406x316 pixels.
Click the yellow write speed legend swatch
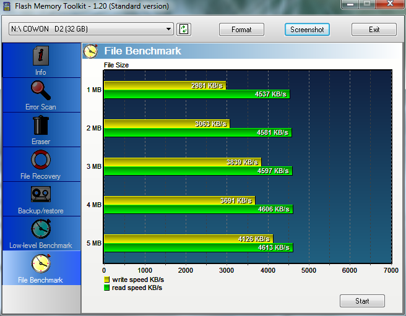106,280
